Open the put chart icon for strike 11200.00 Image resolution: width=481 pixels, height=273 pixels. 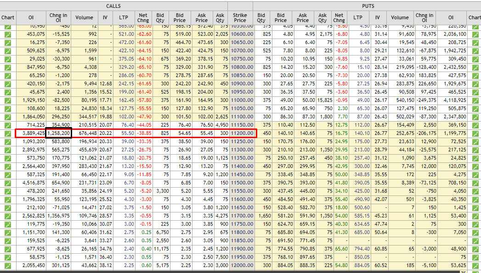(x=475, y=133)
